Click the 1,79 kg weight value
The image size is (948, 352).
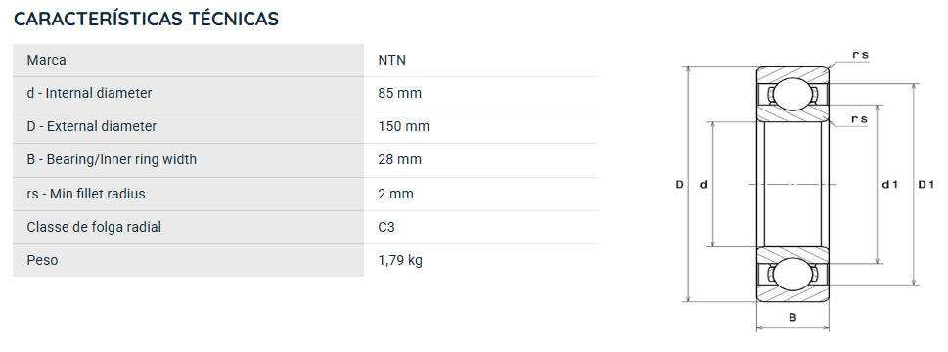pos(400,260)
